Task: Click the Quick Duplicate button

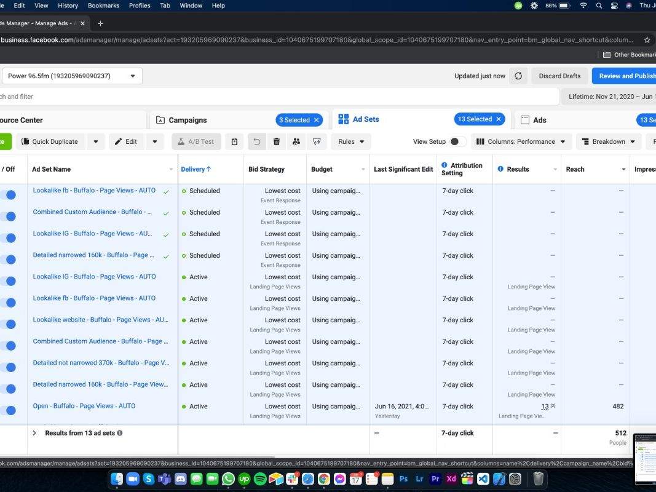Action: (50, 142)
